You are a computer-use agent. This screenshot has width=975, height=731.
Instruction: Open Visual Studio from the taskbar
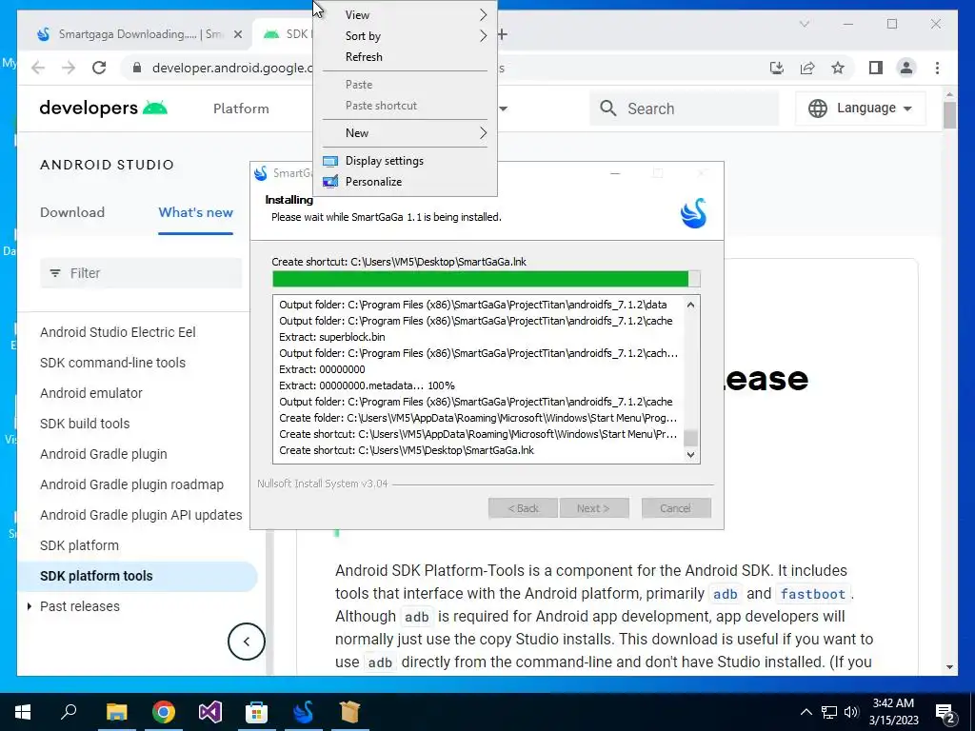point(210,712)
